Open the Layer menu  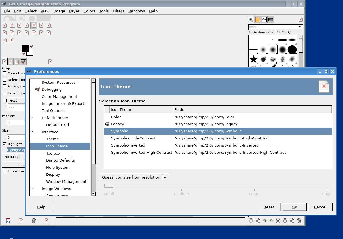pos(74,11)
